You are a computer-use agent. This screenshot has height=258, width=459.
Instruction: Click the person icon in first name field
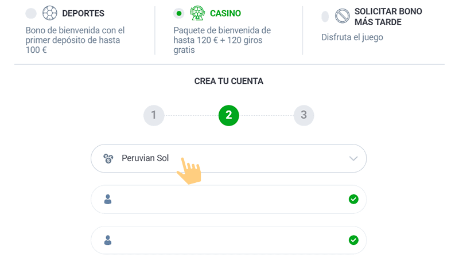pos(108,200)
